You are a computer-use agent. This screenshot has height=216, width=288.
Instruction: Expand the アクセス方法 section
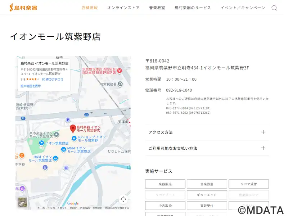(207, 132)
